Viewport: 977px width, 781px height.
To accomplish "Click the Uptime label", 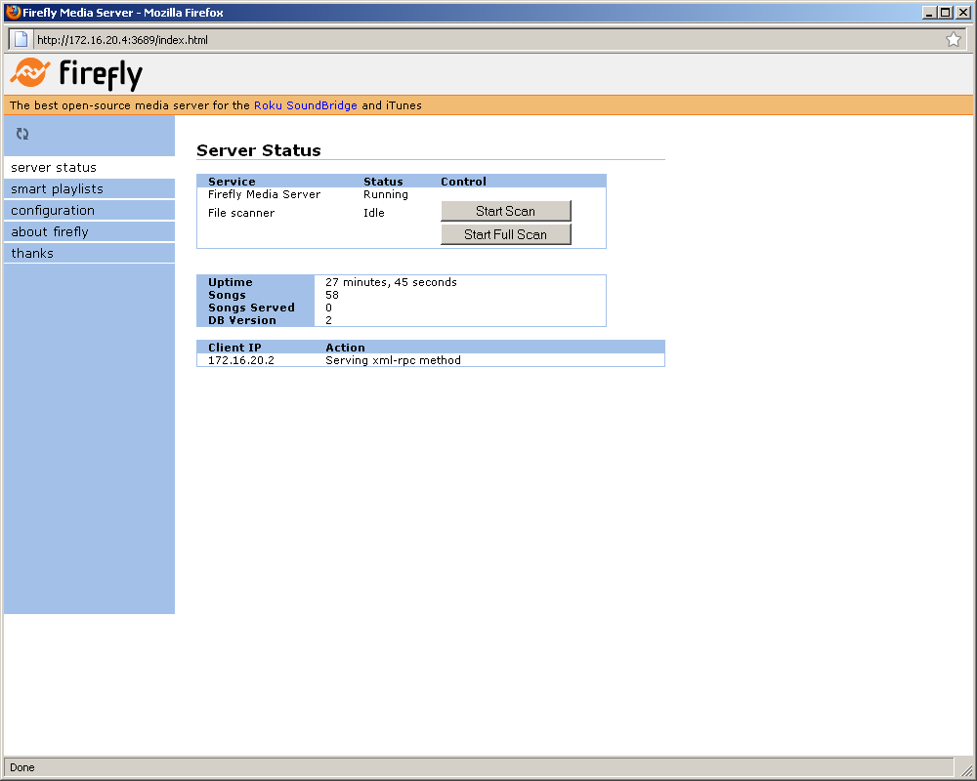I will [x=231, y=282].
